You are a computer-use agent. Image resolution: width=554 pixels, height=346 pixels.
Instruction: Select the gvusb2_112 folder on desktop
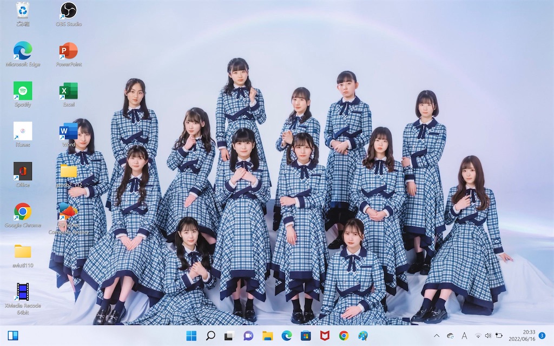[x=69, y=175]
